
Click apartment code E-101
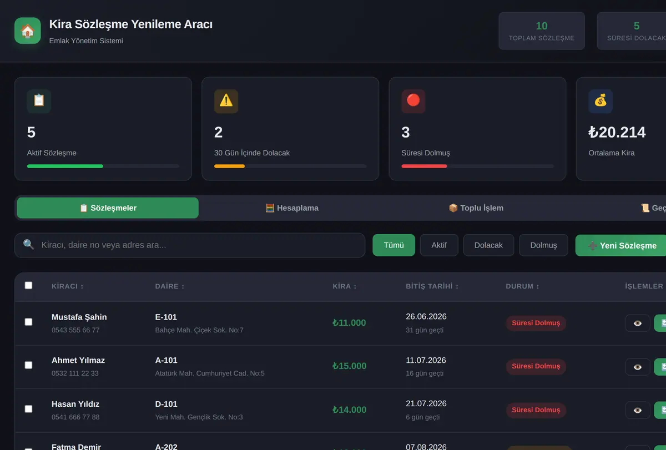coord(166,317)
